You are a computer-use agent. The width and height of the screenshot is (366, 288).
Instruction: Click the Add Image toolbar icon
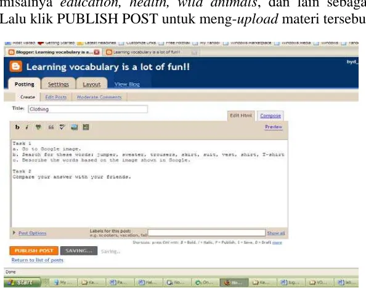click(x=74, y=127)
